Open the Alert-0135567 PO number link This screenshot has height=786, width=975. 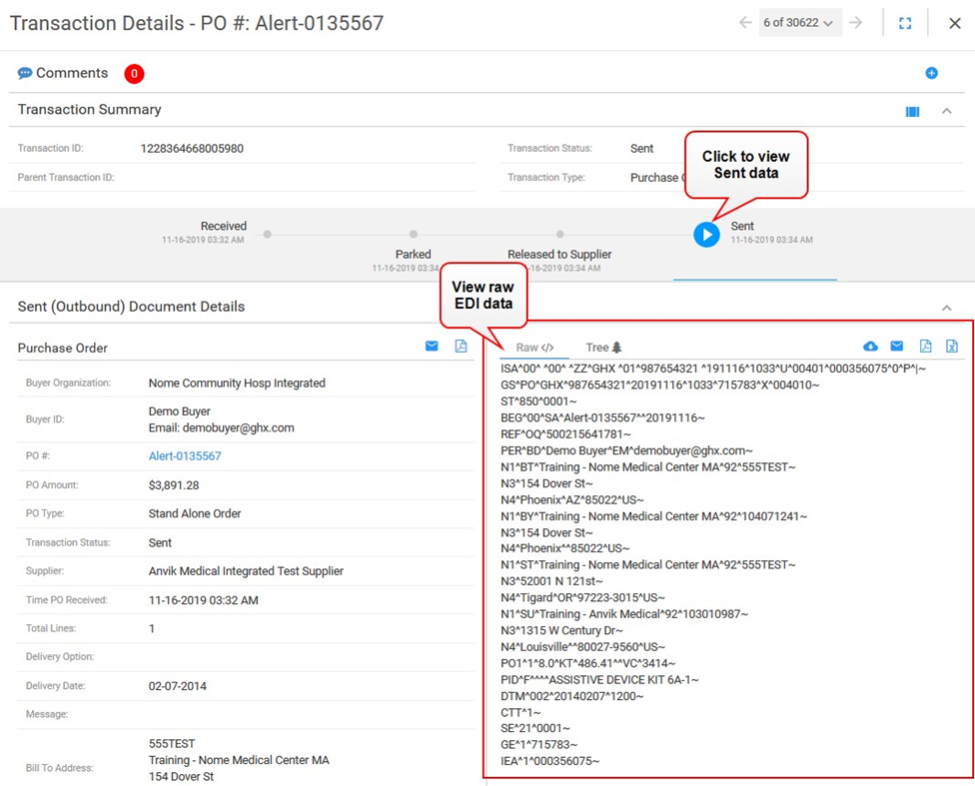(x=185, y=455)
